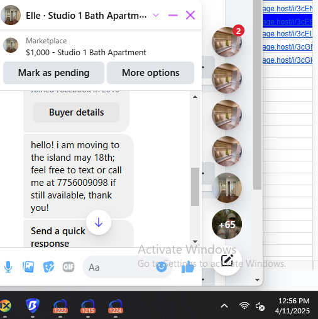
Task: Minimize the Elle chat window
Action: (173, 15)
